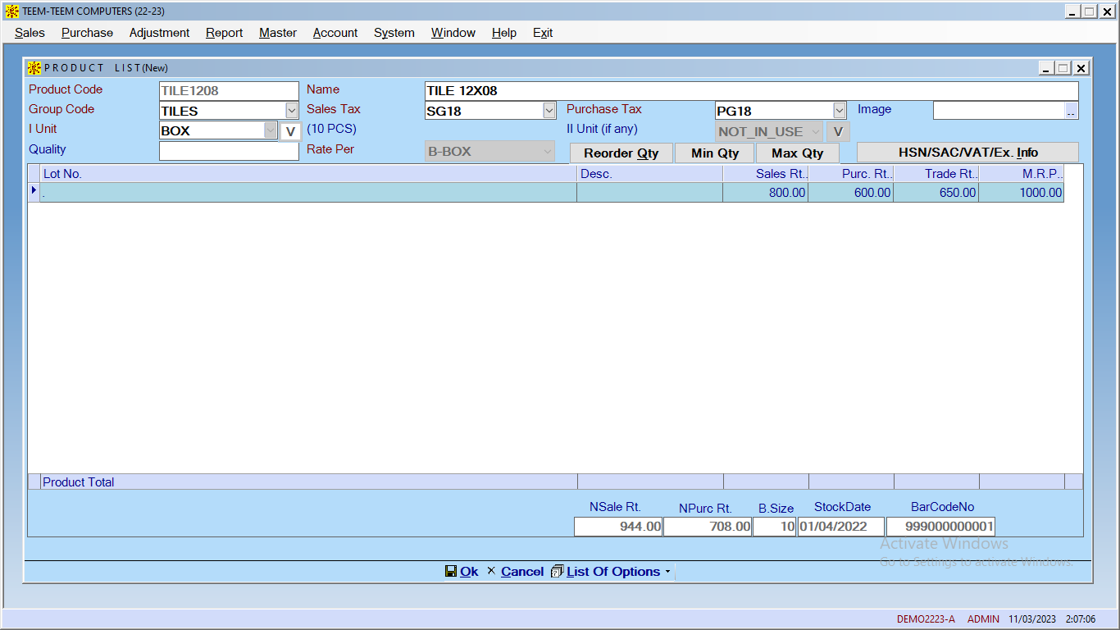Expand the Purchase Tax dropdown

tap(840, 111)
